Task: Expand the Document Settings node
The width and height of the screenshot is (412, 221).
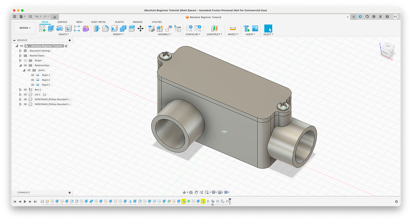Action: tap(20, 51)
